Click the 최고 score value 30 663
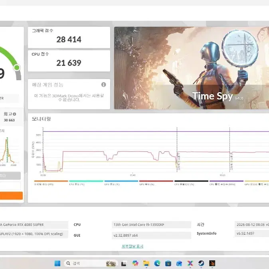Viewport: 269px width, 269px height. [x=9, y=120]
